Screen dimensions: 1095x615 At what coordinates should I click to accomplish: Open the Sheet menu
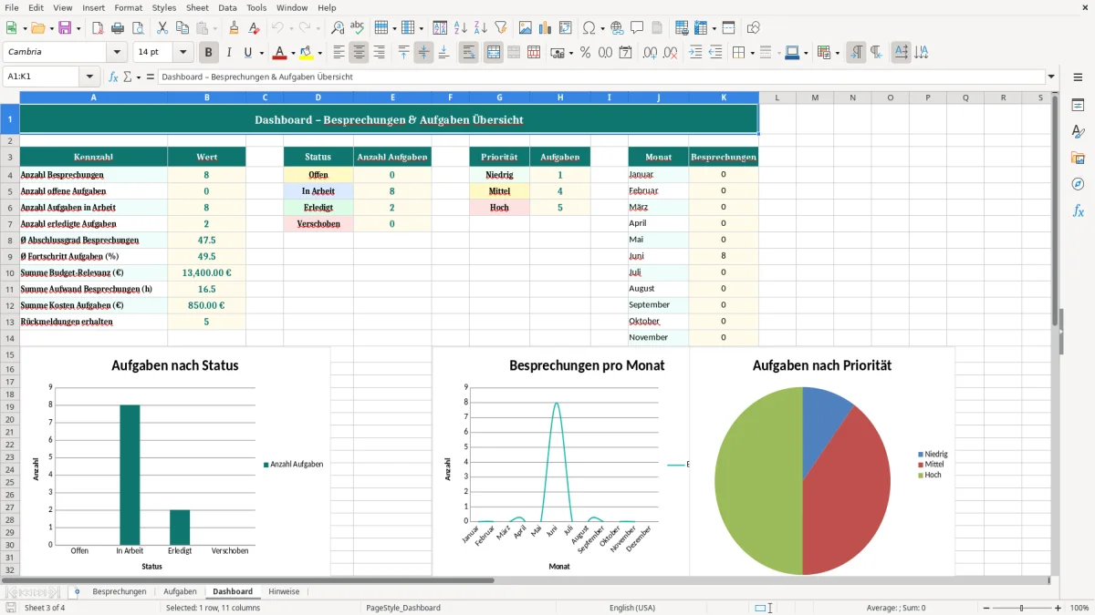[x=197, y=7]
